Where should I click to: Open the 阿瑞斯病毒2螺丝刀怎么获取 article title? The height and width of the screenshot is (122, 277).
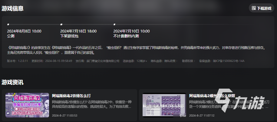(212, 96)
